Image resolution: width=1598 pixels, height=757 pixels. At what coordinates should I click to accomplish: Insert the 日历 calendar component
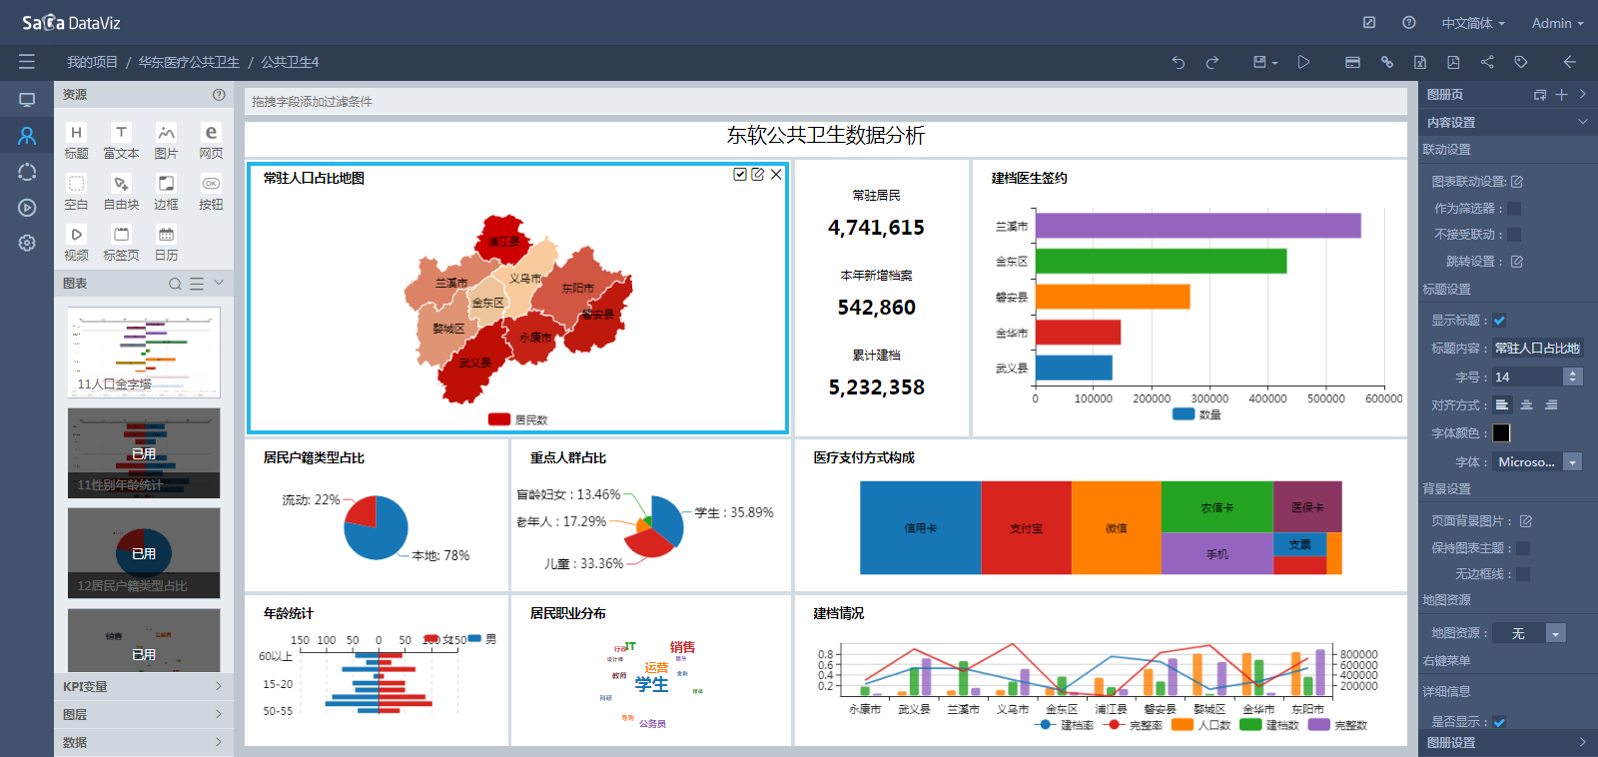[x=166, y=243]
